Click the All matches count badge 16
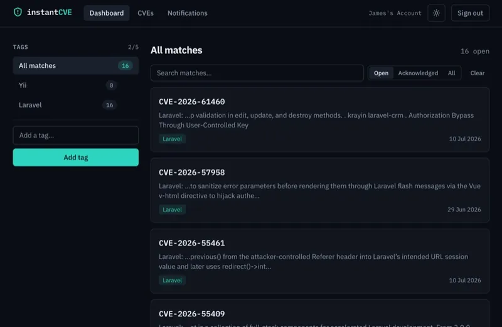 [125, 66]
